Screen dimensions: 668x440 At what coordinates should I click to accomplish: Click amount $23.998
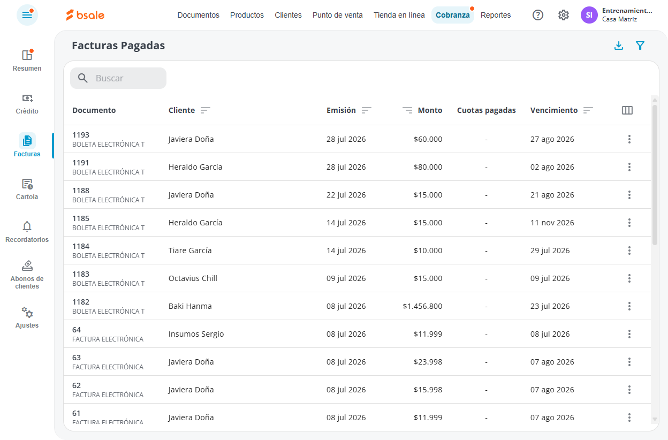tap(428, 362)
